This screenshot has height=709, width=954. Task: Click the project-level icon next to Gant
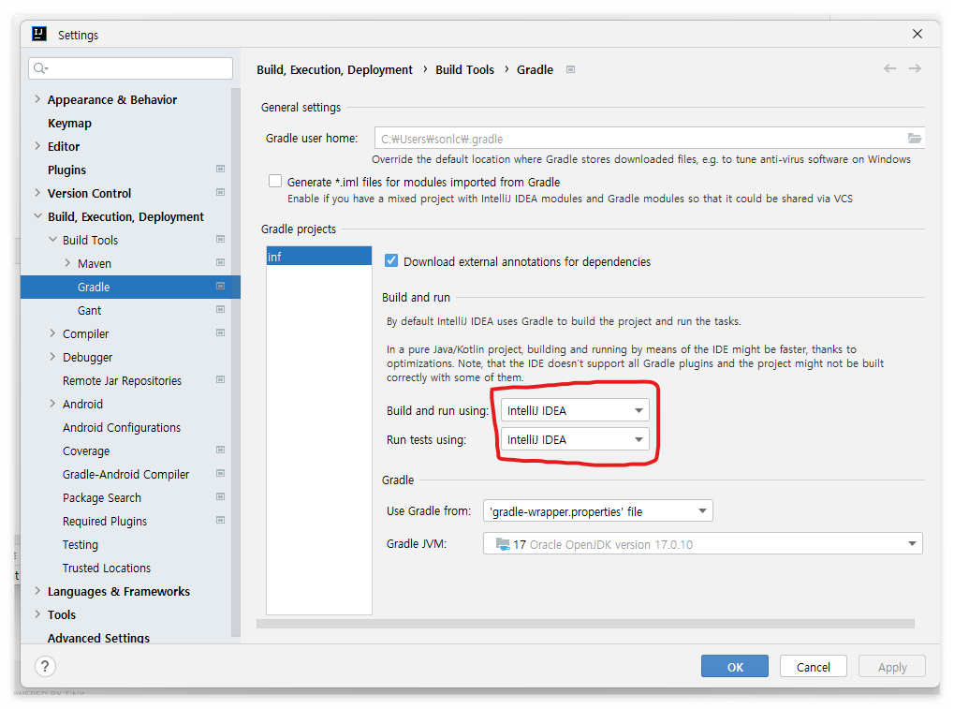(x=220, y=310)
